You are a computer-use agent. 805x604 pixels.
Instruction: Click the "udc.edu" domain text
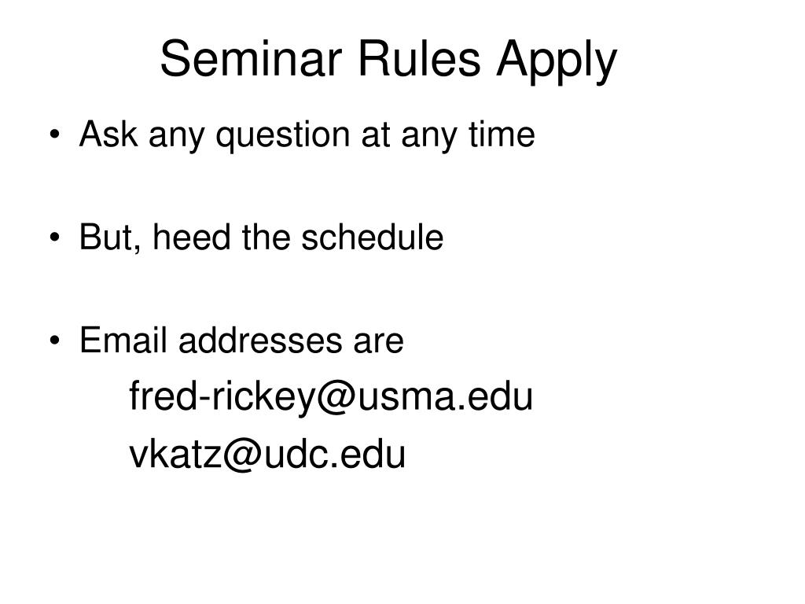[335, 454]
